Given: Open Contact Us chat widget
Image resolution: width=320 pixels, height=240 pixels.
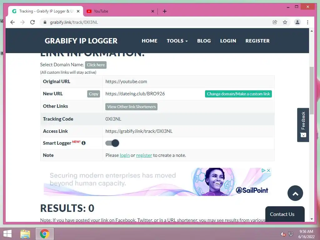Looking at the screenshot, I should click(x=285, y=214).
